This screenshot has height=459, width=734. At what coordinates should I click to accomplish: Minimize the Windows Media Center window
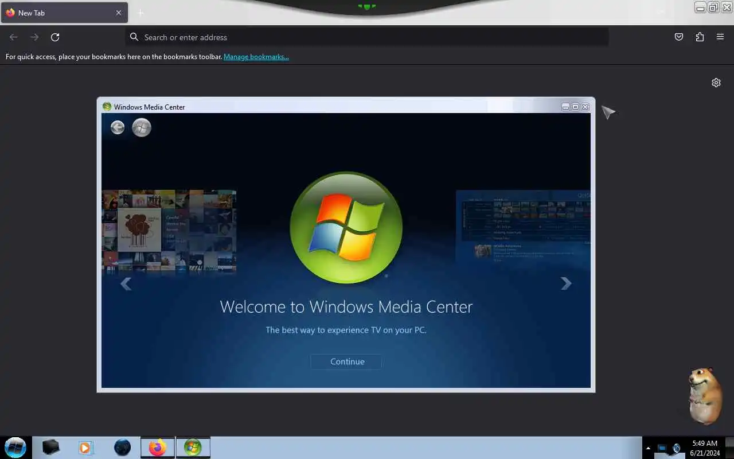tap(565, 107)
